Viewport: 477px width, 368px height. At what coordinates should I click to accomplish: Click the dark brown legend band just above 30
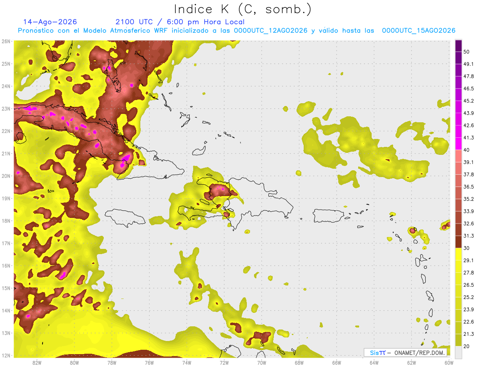coord(458,242)
